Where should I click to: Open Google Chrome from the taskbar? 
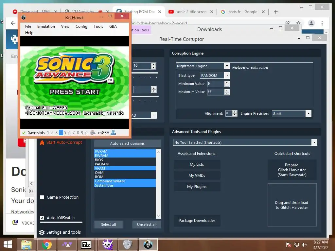(x=47, y=244)
